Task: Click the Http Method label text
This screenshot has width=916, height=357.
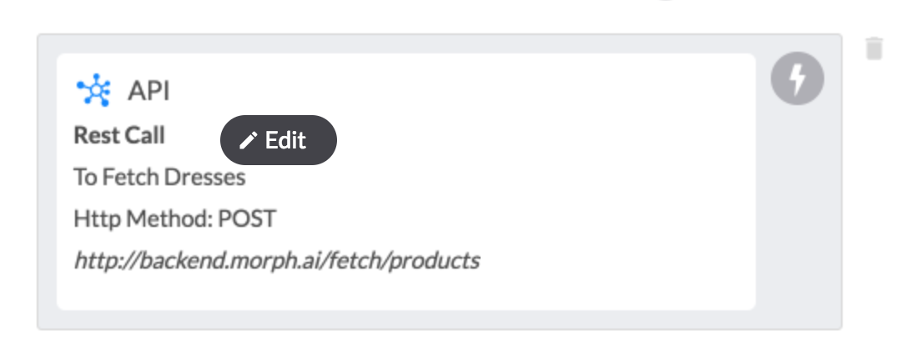Action: pos(143,219)
